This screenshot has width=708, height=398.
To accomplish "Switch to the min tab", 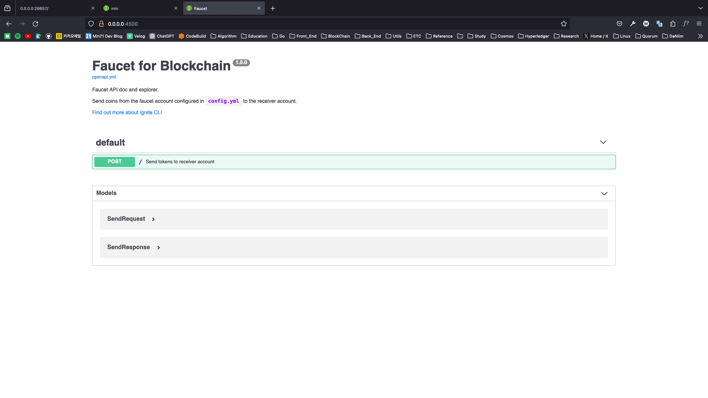I will point(140,8).
